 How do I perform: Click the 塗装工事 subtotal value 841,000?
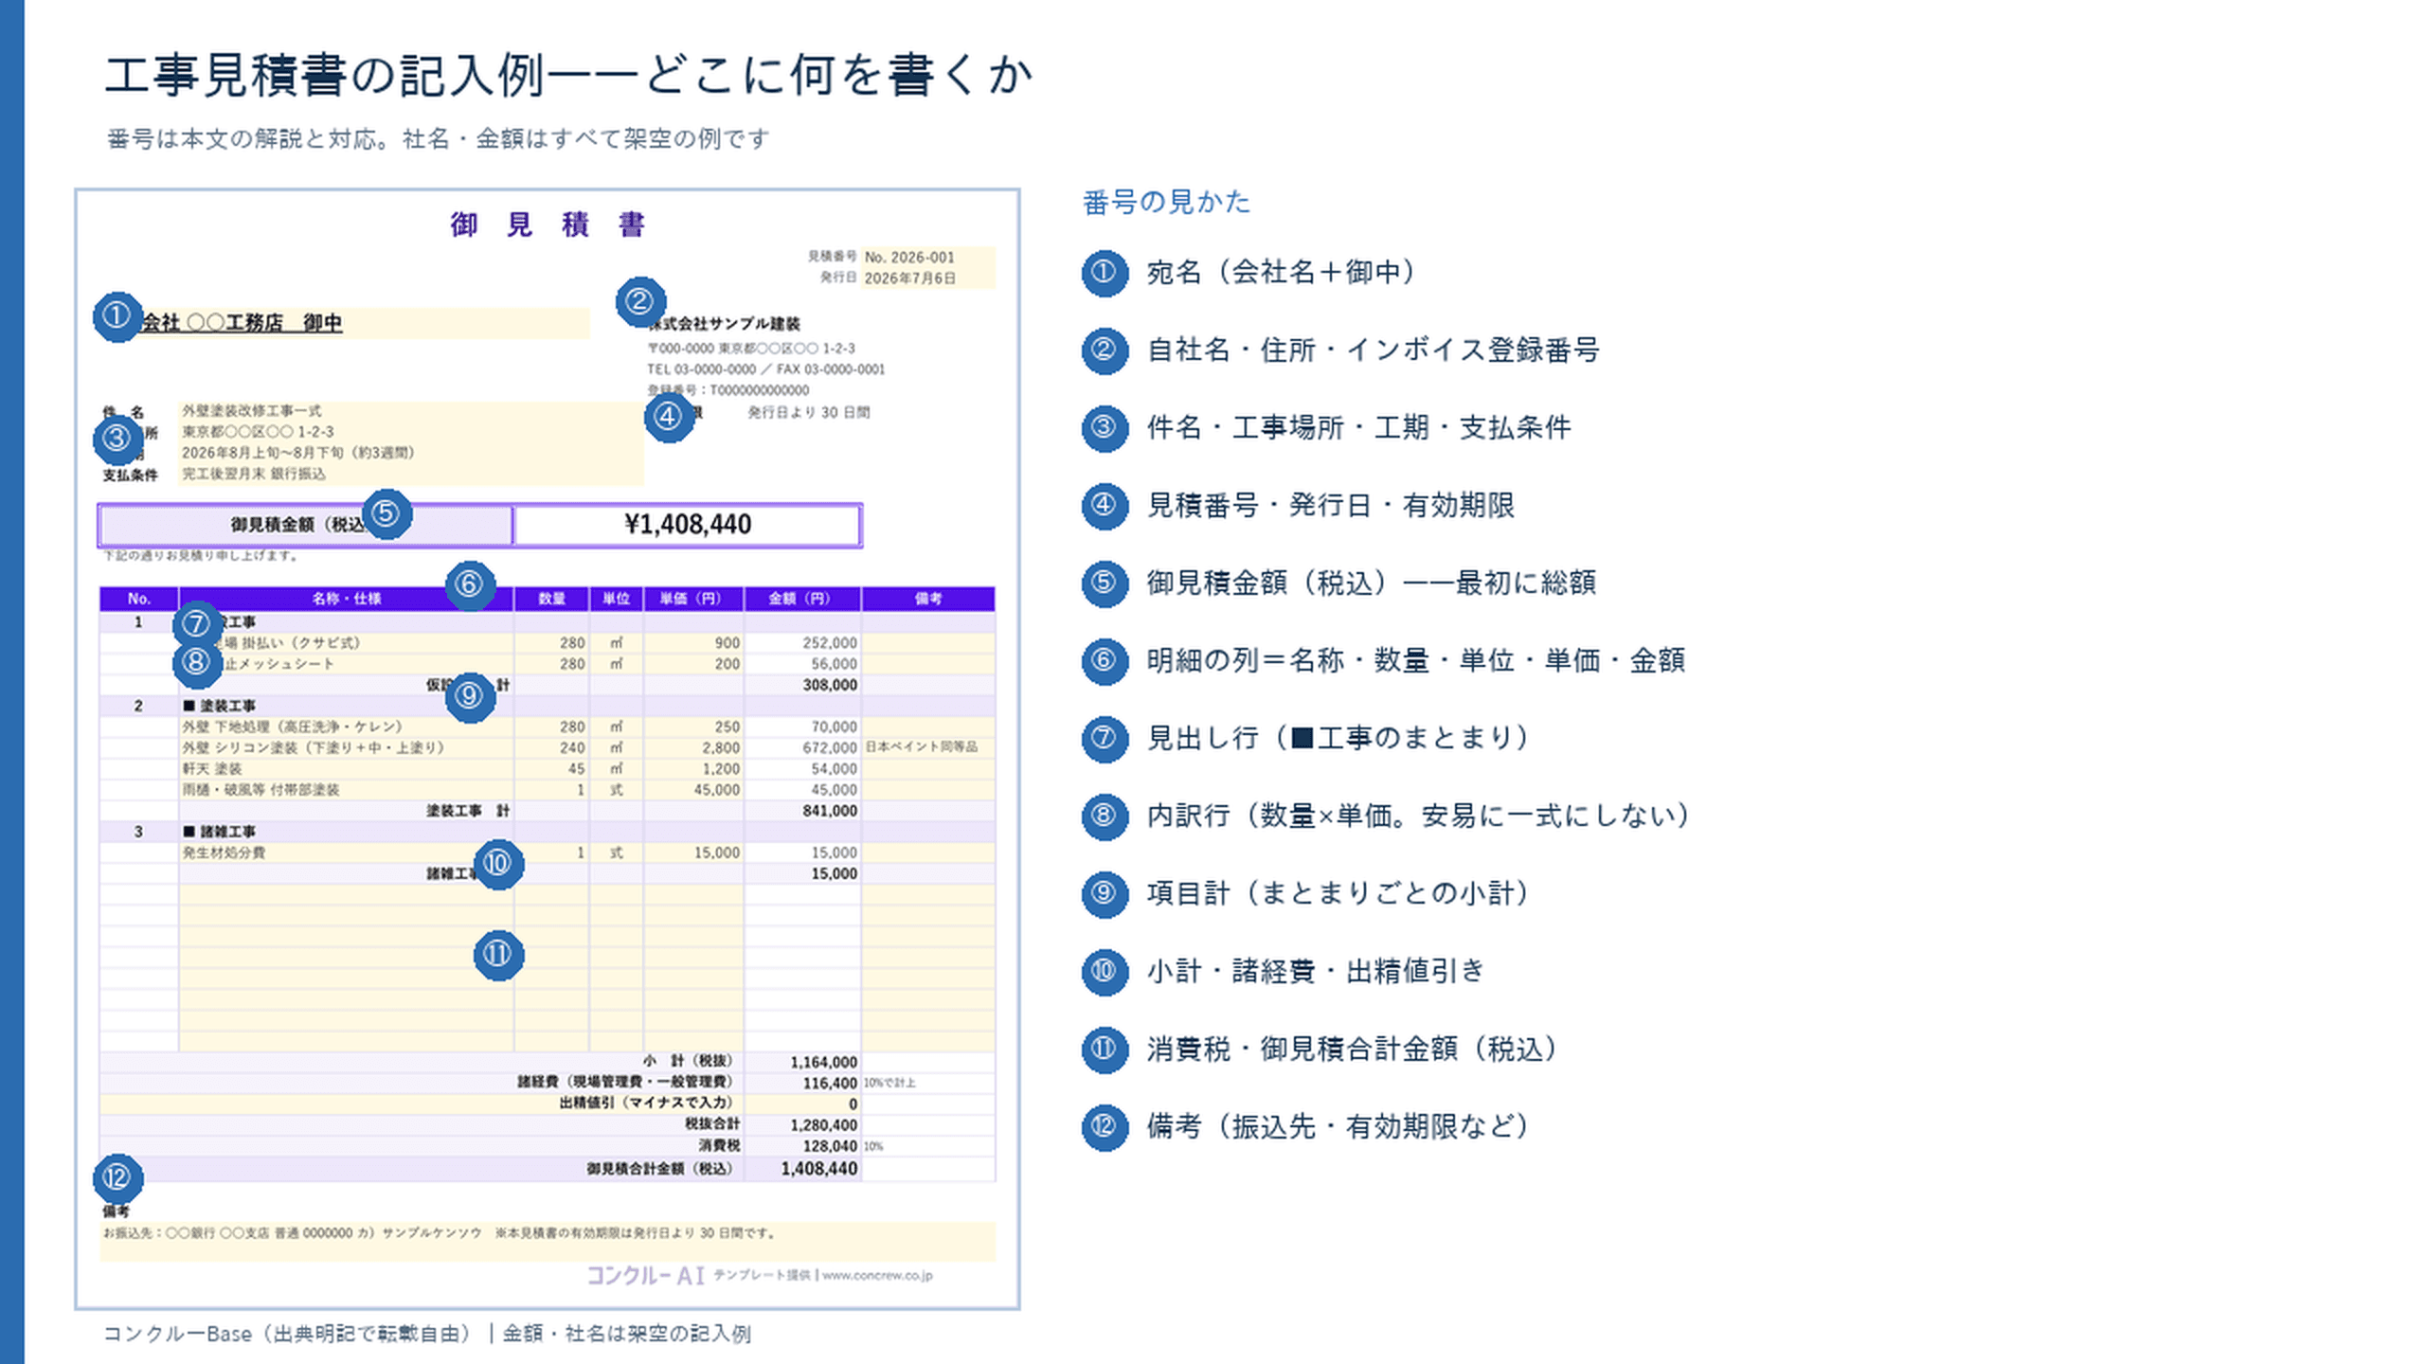pyautogui.click(x=830, y=812)
